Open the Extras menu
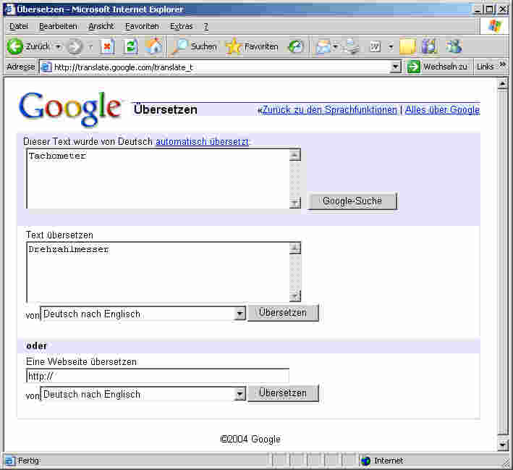The image size is (513, 470). (x=182, y=26)
